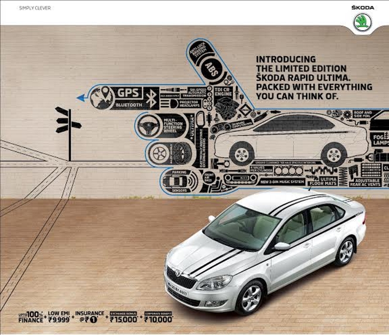Select the Bluetooth symbol icon
This screenshot has height=335, width=389.
(x=151, y=98)
